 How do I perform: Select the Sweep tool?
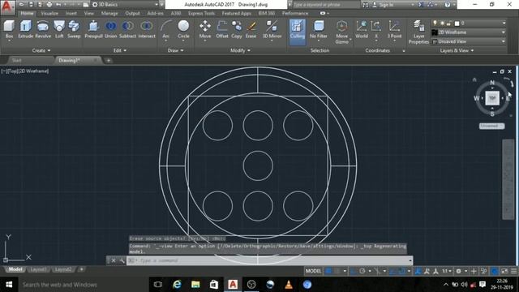click(x=74, y=29)
